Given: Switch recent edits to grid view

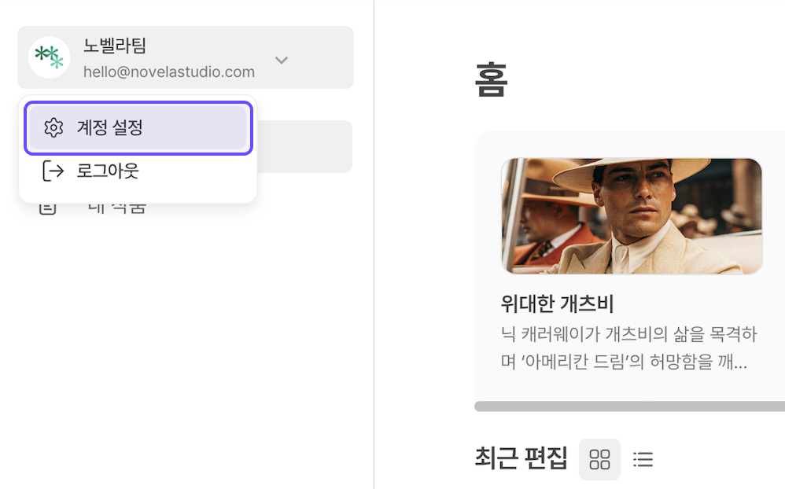Looking at the screenshot, I should pyautogui.click(x=599, y=459).
